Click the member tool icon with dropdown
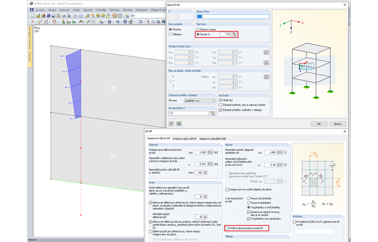This screenshot has height=242, width=378. coord(47,22)
